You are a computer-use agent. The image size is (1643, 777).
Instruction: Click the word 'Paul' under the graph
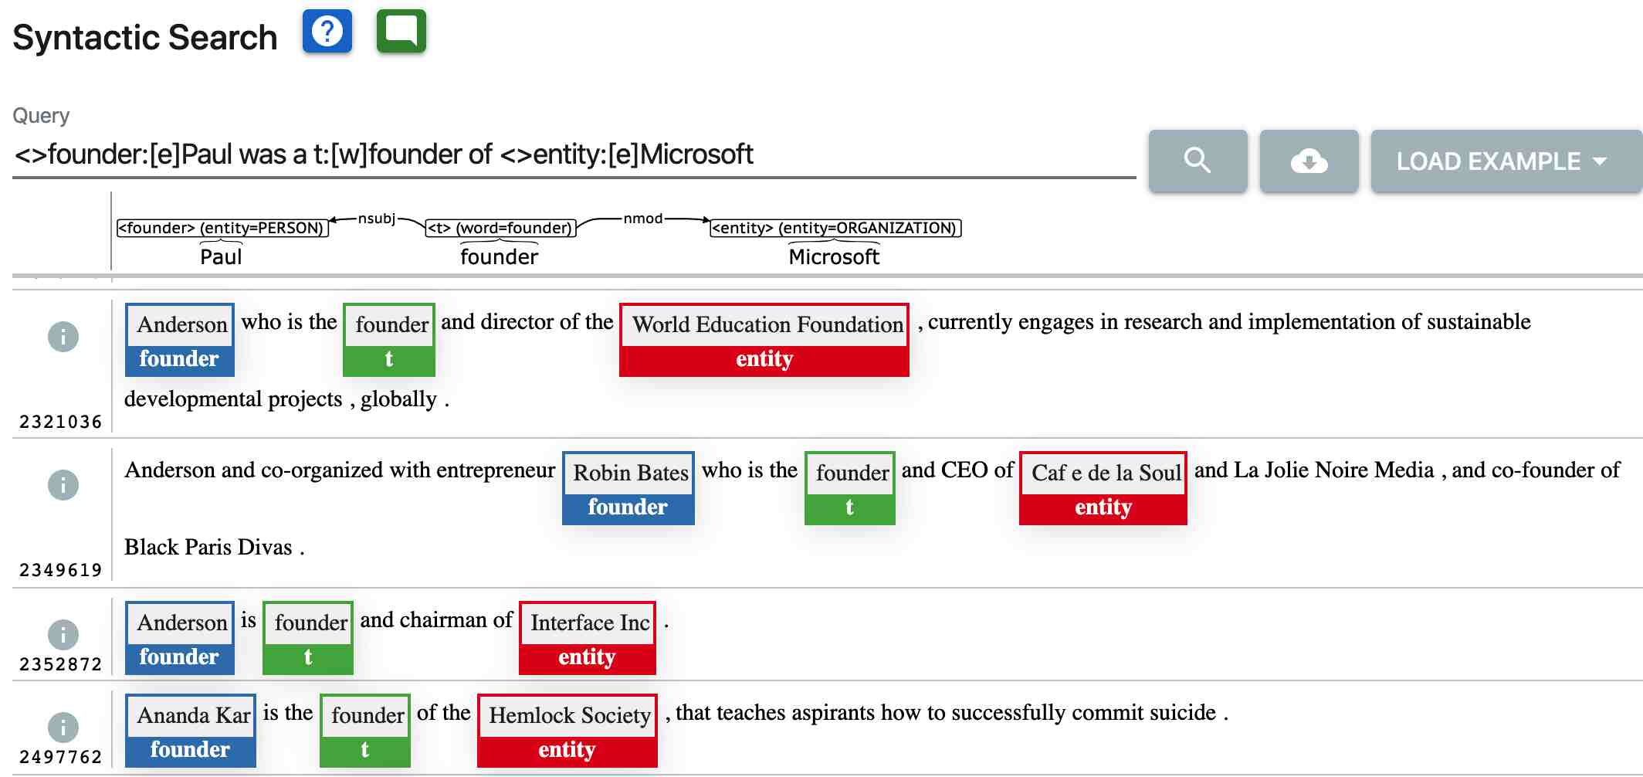pos(221,256)
